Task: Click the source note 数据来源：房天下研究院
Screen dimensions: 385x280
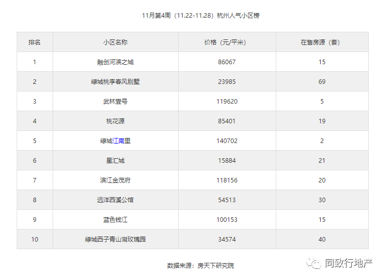Action: pos(201,265)
